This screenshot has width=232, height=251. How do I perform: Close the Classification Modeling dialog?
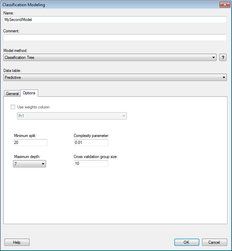tap(225, 4)
